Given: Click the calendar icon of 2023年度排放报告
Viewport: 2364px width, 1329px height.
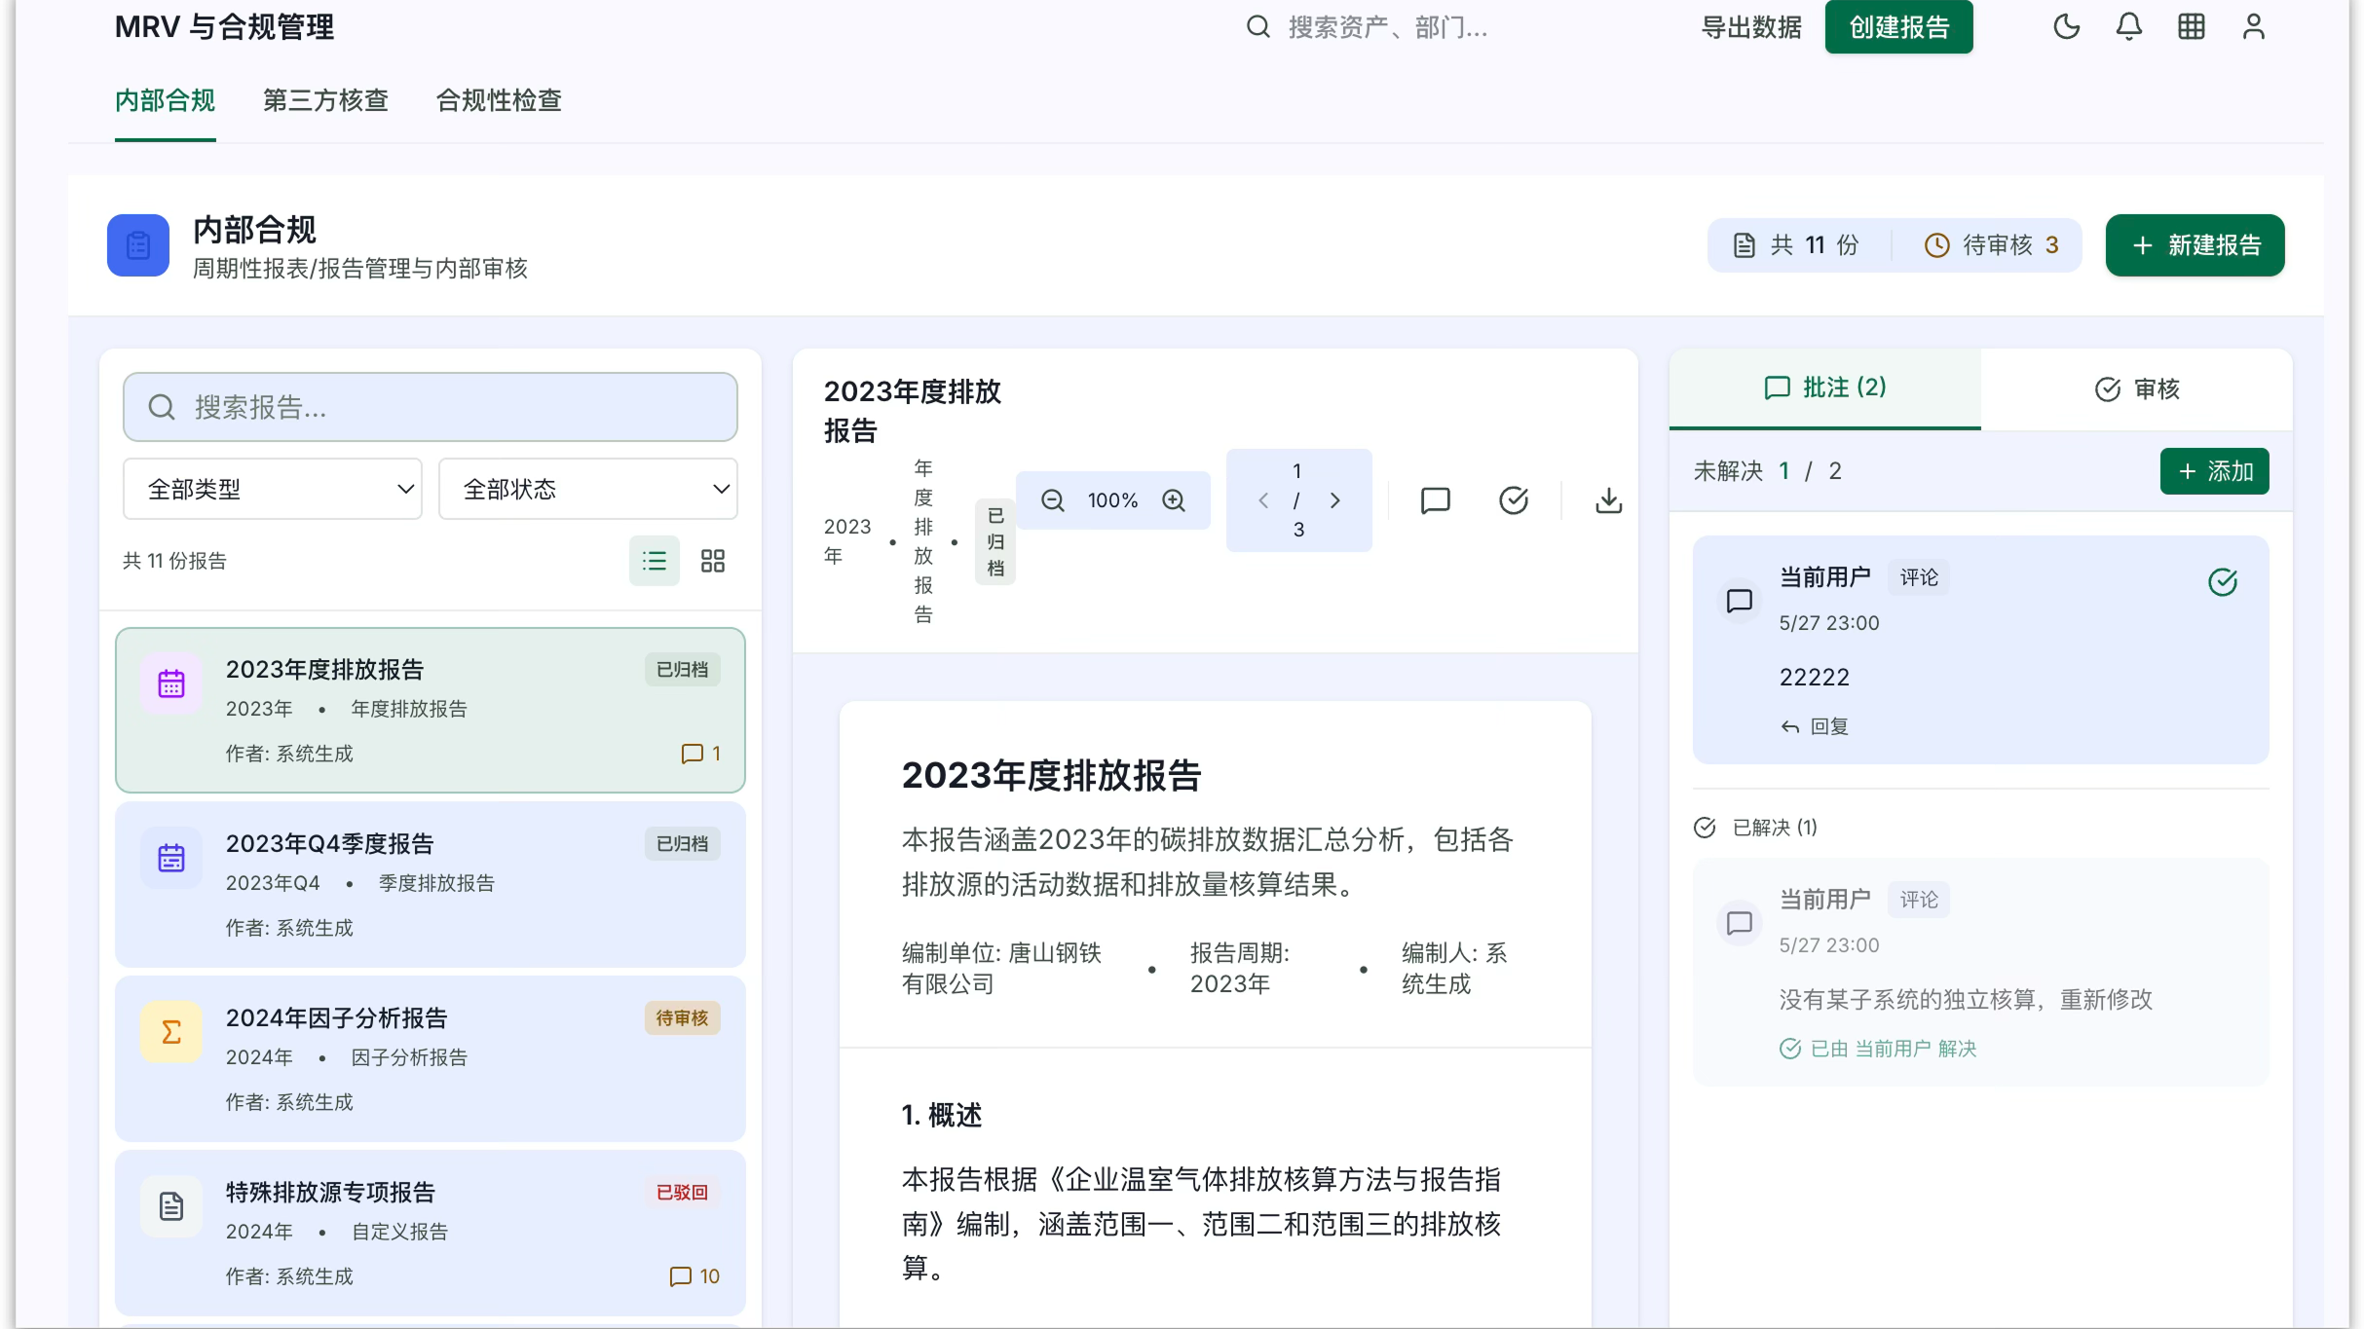Looking at the screenshot, I should (171, 684).
